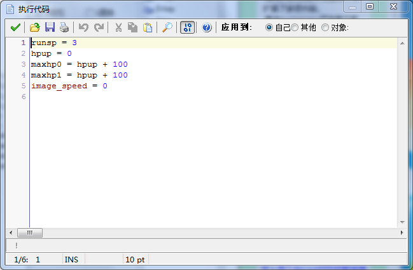Close the 执行代码 window
The height and width of the screenshot is (270, 413).
coord(393,6)
